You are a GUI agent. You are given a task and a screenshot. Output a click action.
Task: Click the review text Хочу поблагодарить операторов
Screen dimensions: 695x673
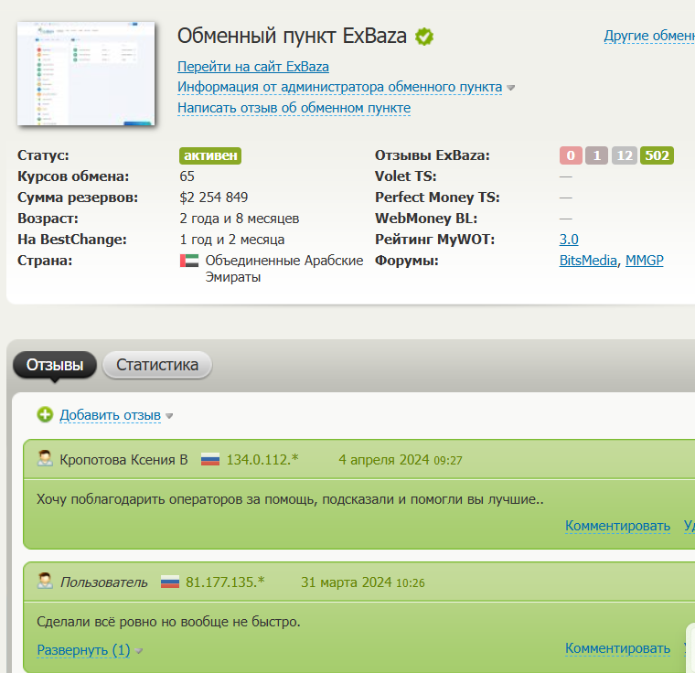point(290,499)
